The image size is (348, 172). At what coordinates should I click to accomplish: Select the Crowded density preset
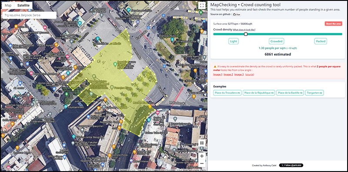click(x=277, y=41)
